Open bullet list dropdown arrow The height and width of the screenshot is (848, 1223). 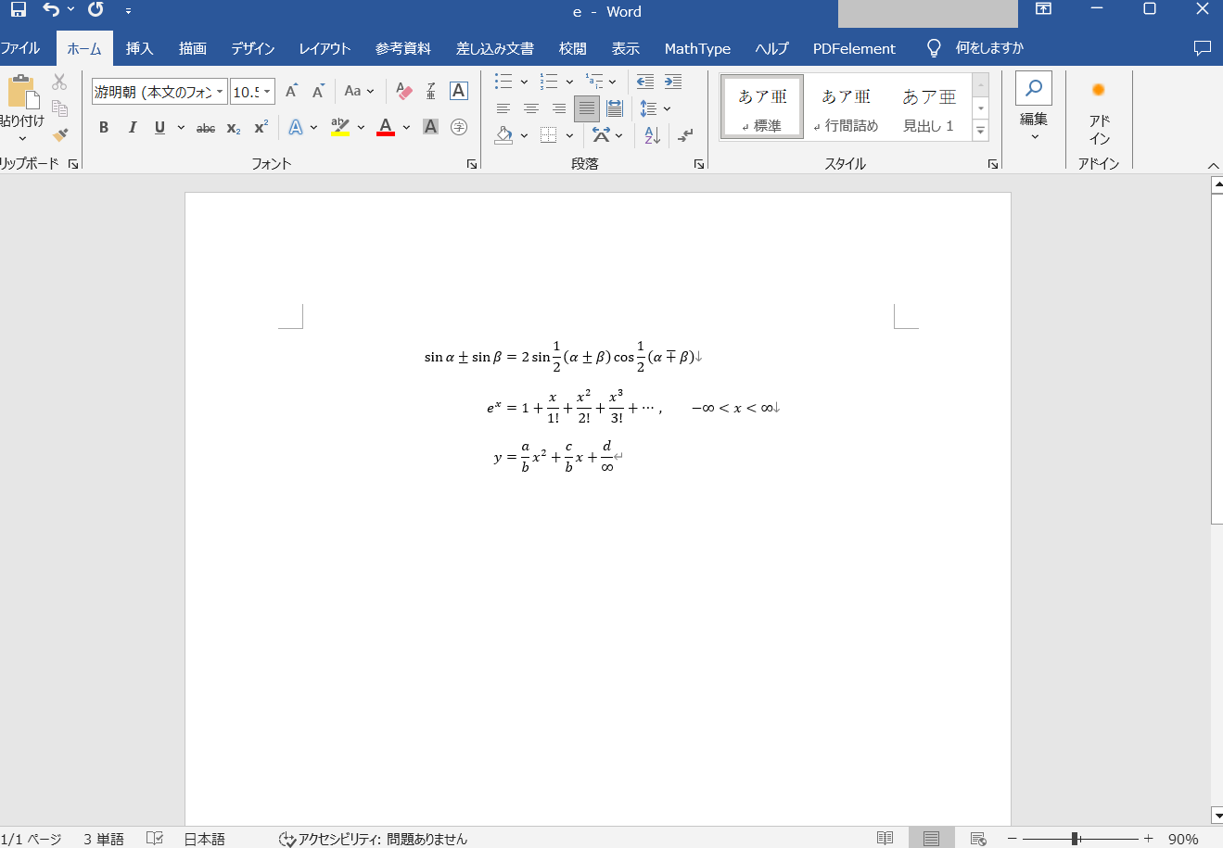[x=524, y=82]
